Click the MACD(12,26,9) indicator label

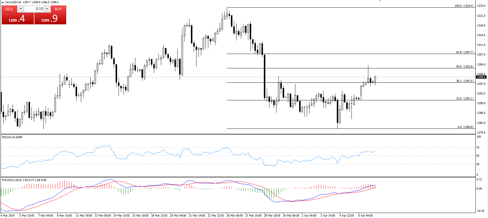24,180
